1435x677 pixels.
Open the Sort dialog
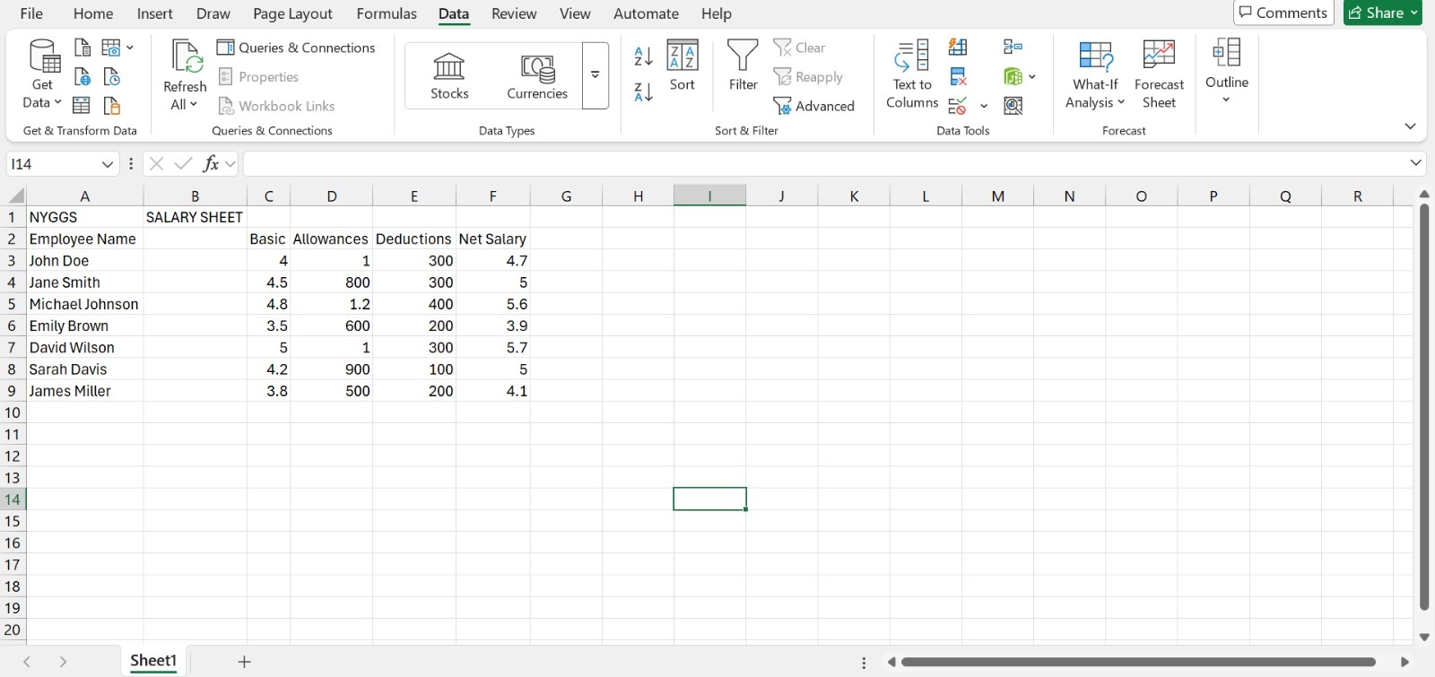click(683, 65)
